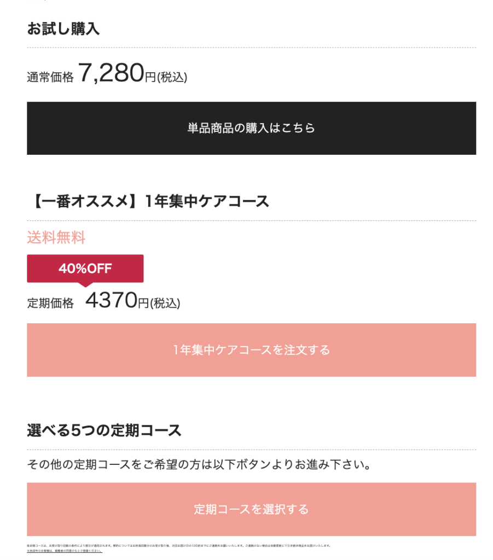Screen dimensions: 493x560
Task: Click the 4370 subscription price figure
Action: click(112, 300)
